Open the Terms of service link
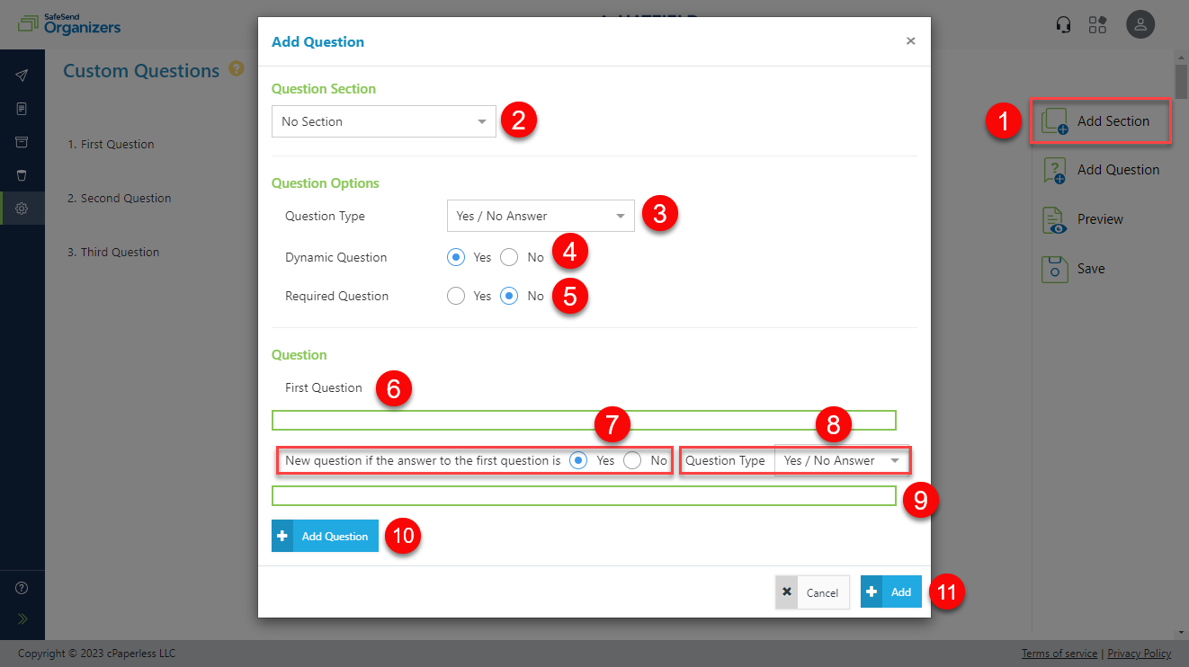 click(x=1059, y=654)
